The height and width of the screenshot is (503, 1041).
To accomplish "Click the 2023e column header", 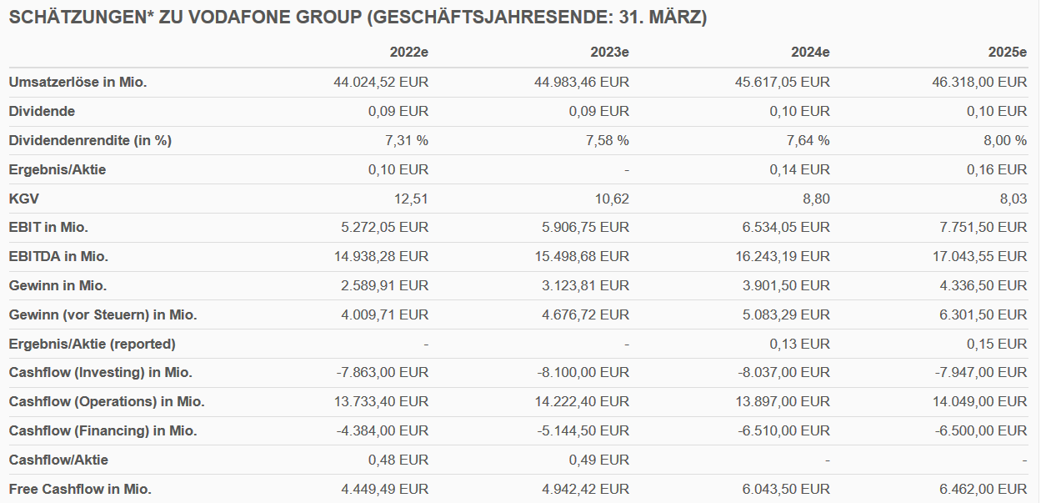I will tap(609, 53).
